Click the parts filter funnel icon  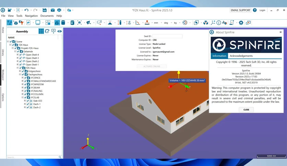tap(22, 23)
